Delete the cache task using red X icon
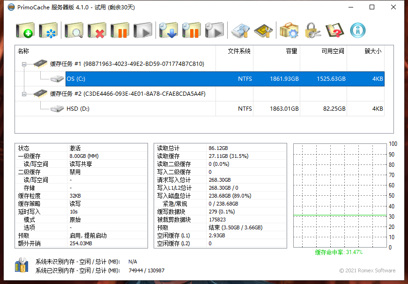408x284 pixels. pyautogui.click(x=97, y=31)
